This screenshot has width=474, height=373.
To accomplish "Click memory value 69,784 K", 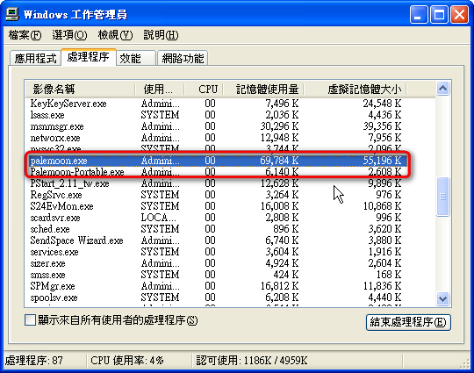I will click(x=279, y=161).
